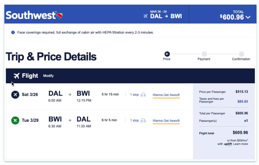
Task: Click Wanna Get Away fare on return flight
Action: (x=166, y=121)
